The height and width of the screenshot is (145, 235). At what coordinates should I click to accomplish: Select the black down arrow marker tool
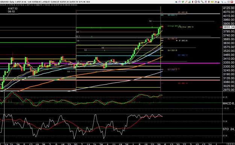point(209,2)
